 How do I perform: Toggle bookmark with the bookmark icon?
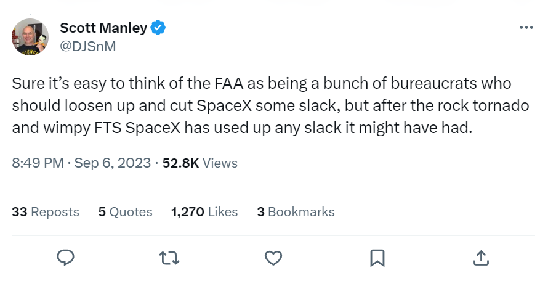click(x=377, y=257)
